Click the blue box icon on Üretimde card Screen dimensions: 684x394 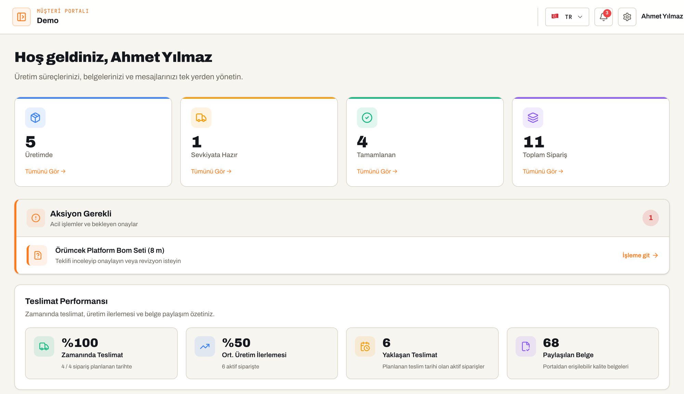[x=35, y=118]
